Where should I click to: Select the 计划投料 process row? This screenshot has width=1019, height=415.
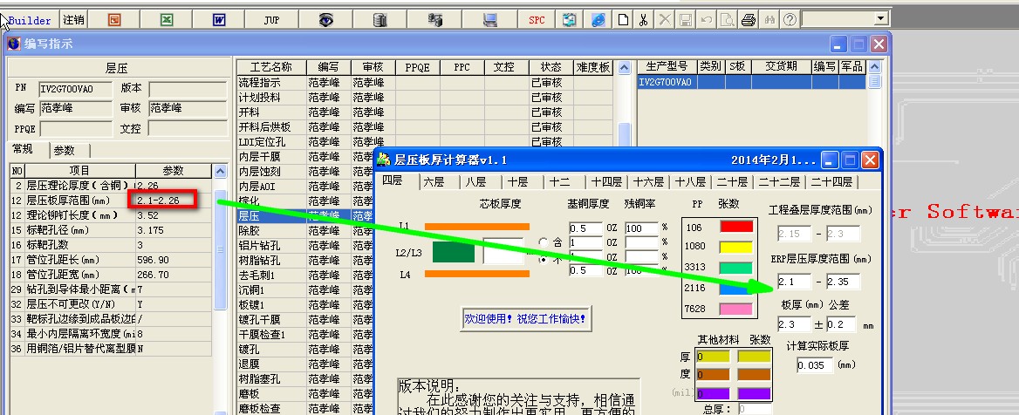point(425,98)
